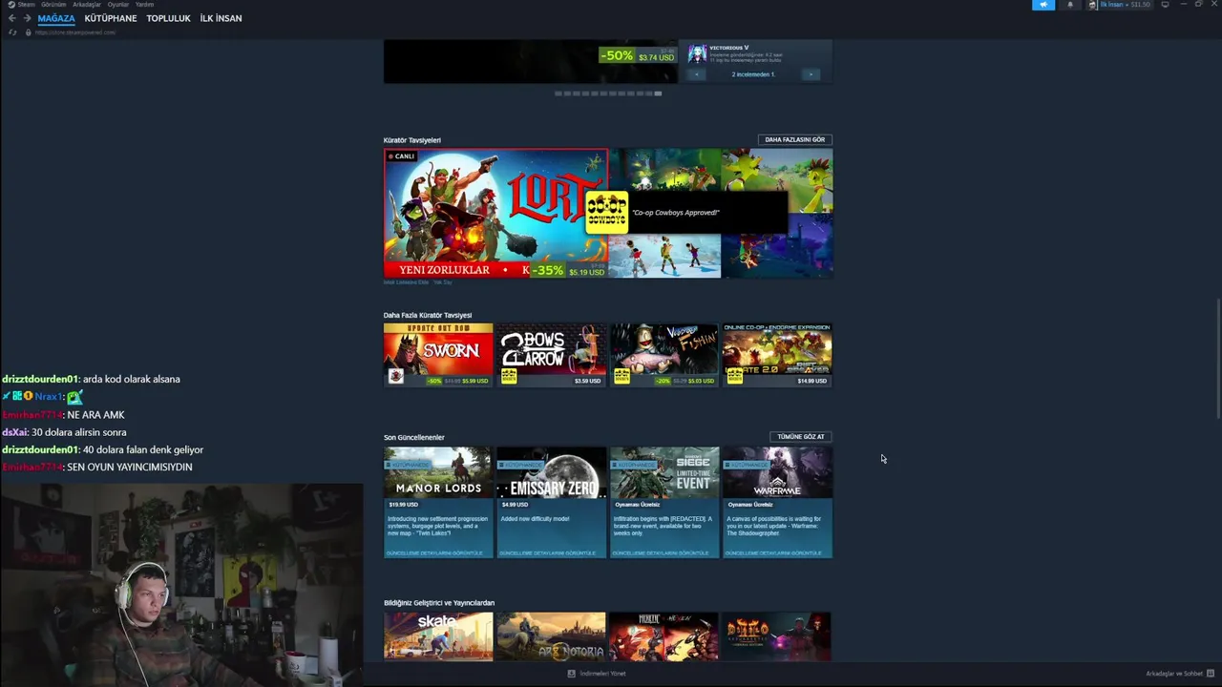1222x687 pixels.
Task: Click curator badge under SWORN capsule
Action: 395,376
